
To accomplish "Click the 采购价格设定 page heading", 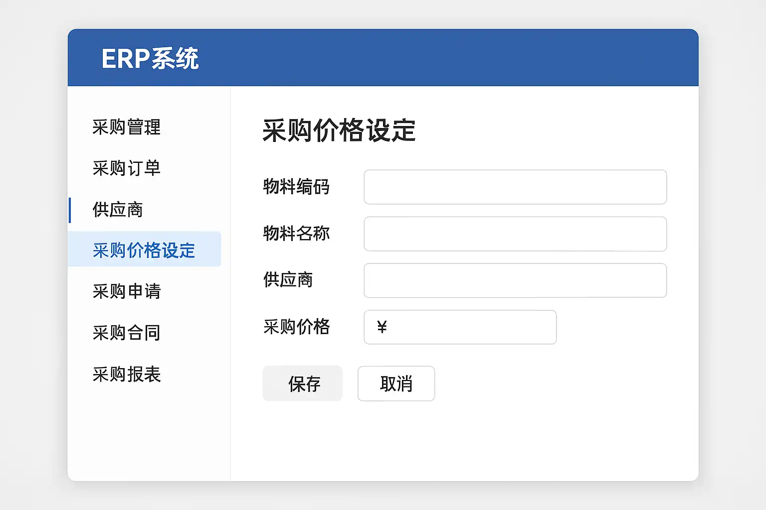I will click(x=339, y=131).
